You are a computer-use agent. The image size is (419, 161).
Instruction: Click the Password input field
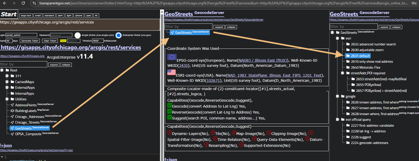(61, 35)
